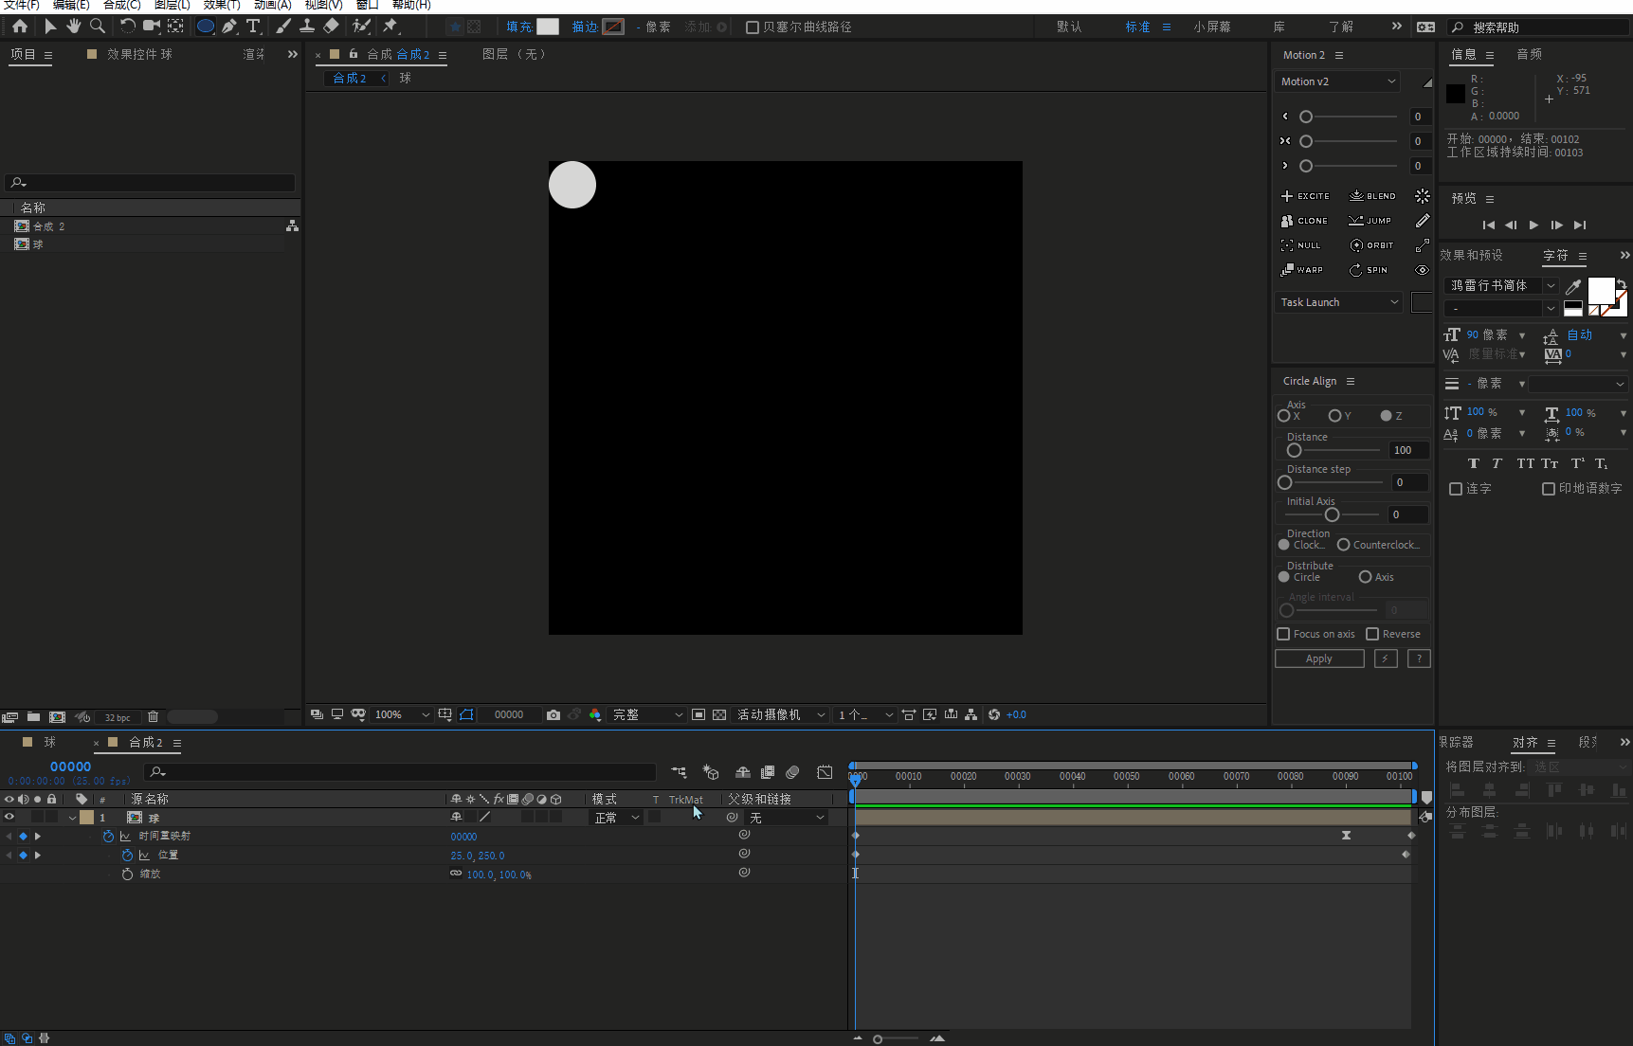
Task: Open the resolution dropdown 完整
Action: [x=648, y=714]
